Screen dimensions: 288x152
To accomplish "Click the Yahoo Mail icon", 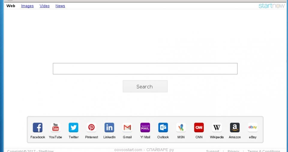I will coord(145,128).
